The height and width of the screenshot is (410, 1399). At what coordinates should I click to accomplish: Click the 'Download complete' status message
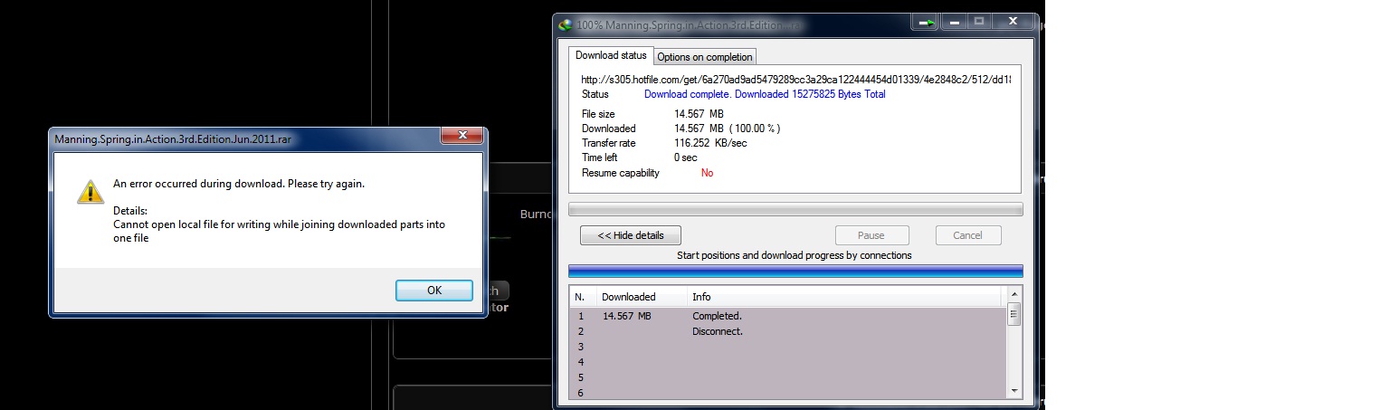pos(765,94)
